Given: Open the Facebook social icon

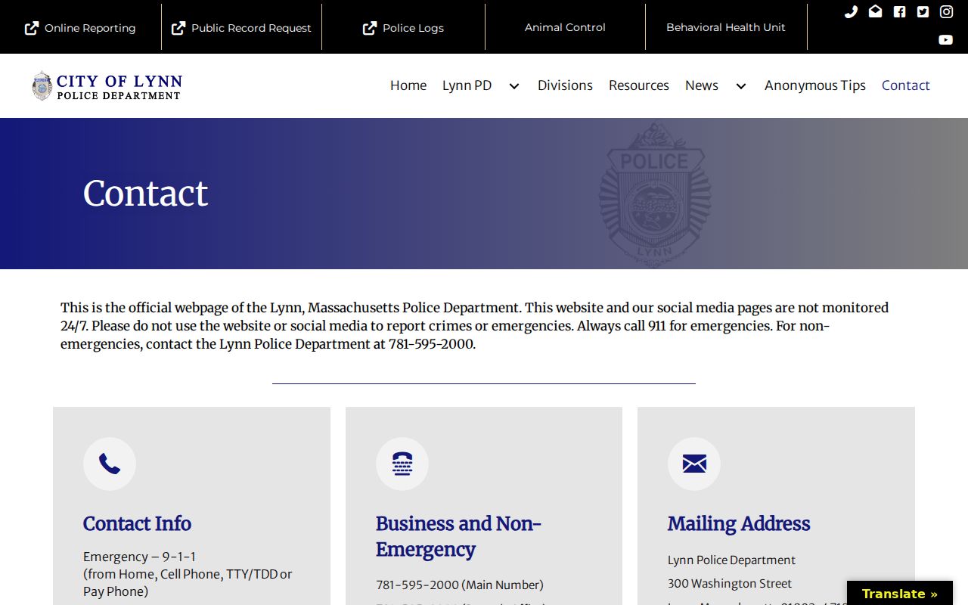Looking at the screenshot, I should coord(899,11).
